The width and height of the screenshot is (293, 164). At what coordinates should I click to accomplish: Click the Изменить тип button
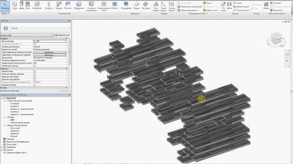pos(62,35)
